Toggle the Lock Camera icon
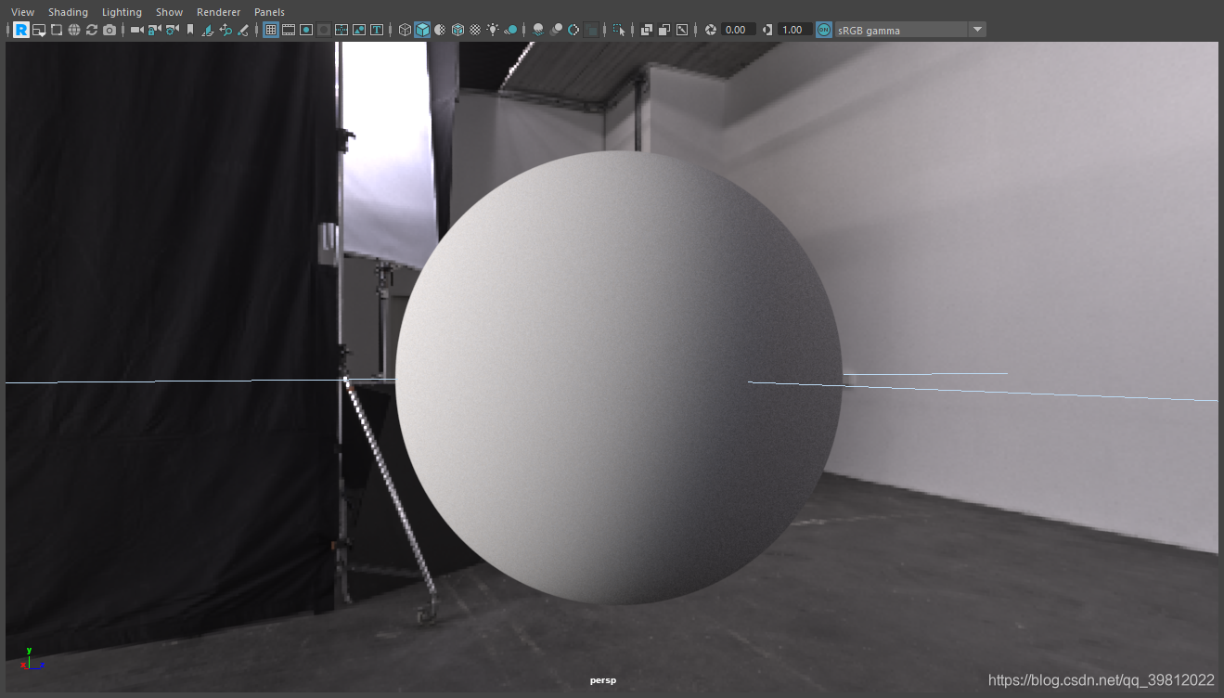 pyautogui.click(x=155, y=30)
